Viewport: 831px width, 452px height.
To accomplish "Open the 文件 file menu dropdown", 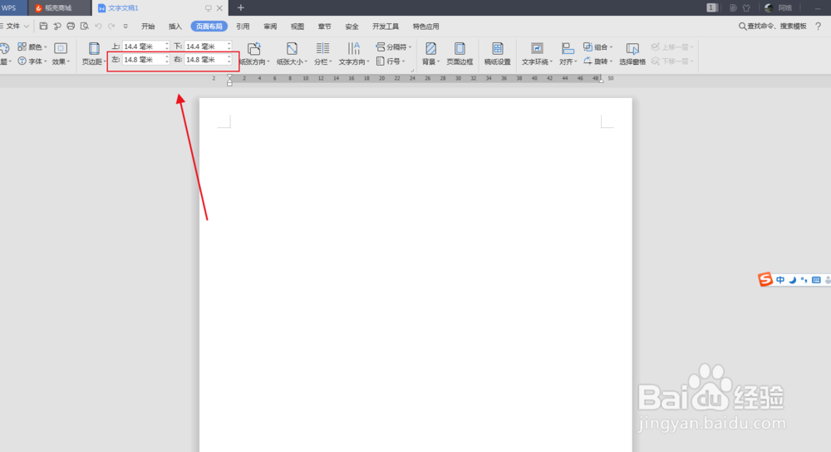I will 15,26.
